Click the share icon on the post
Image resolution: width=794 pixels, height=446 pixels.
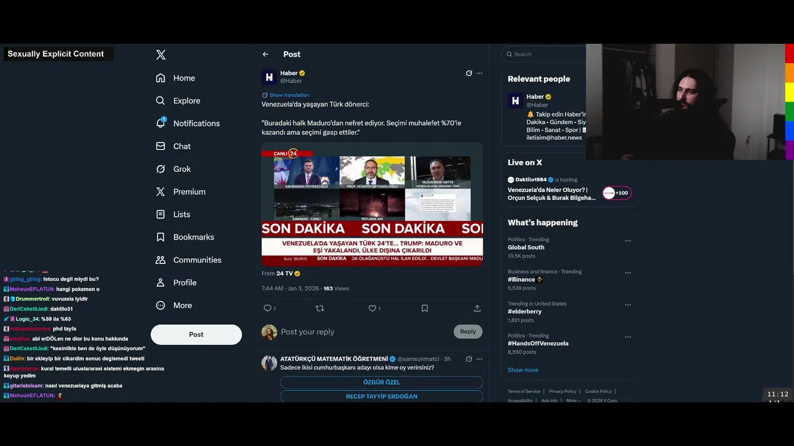click(x=477, y=308)
